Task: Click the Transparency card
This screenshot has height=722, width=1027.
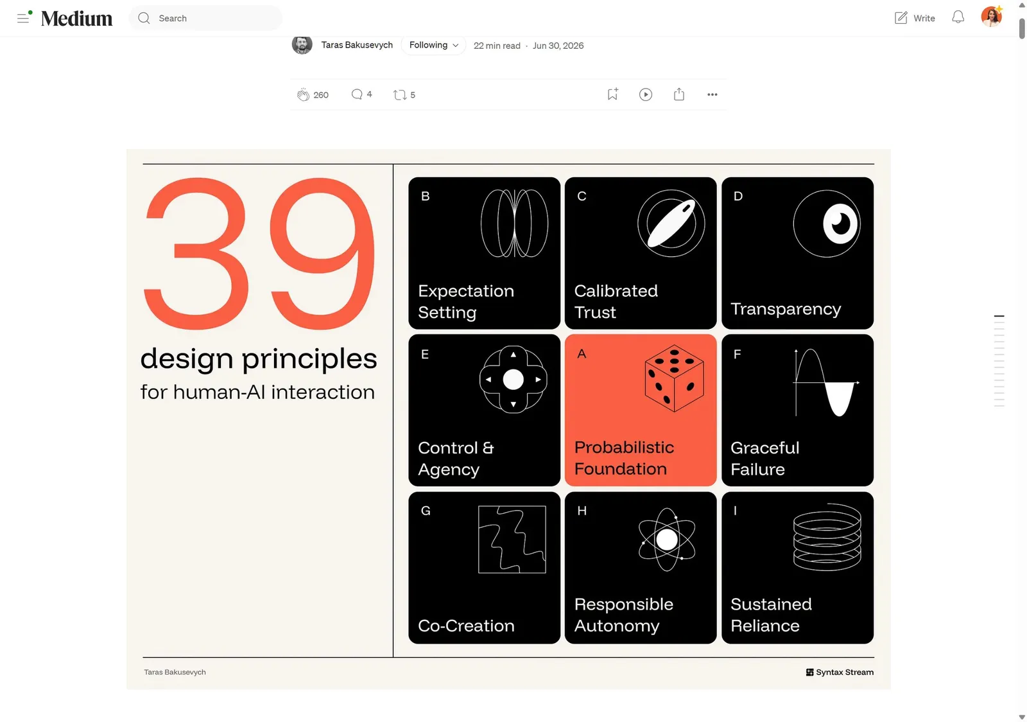Action: tap(797, 253)
